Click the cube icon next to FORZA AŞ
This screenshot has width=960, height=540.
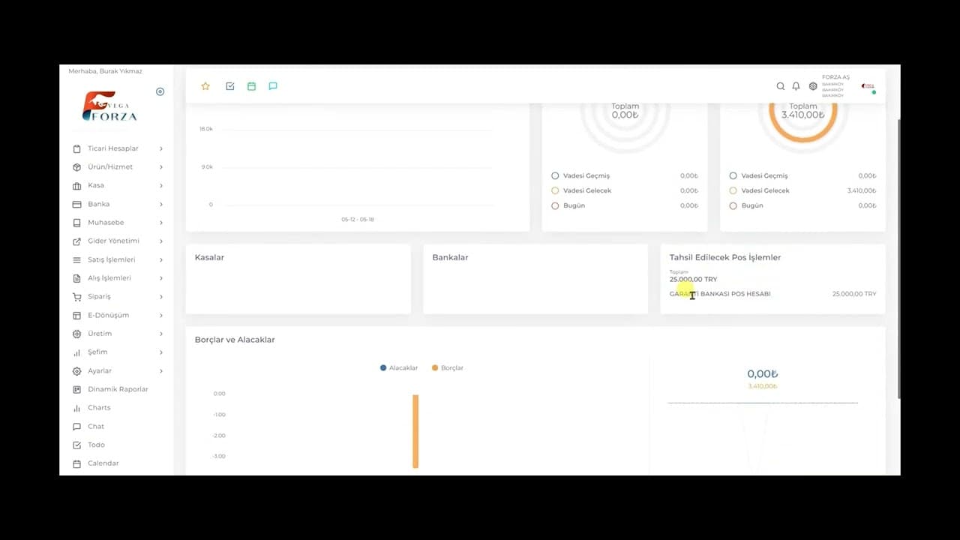813,86
